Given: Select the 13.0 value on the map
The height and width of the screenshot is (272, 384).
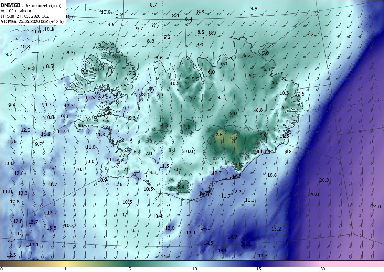Looking at the screenshot, I should [x=170, y=228].
